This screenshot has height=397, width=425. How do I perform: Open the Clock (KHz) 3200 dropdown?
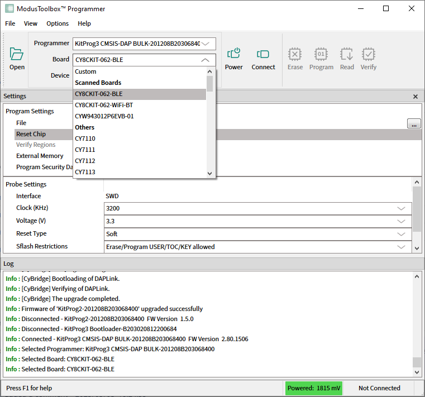pyautogui.click(x=400, y=208)
